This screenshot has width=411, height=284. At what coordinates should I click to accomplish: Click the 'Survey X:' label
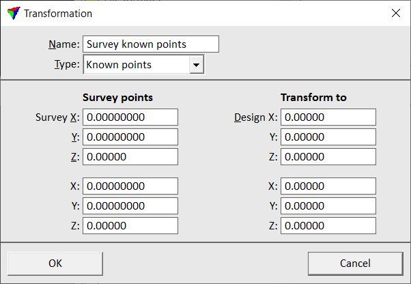pos(57,117)
